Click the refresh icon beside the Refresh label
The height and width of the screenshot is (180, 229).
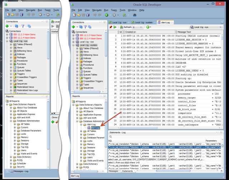[x=121, y=27]
